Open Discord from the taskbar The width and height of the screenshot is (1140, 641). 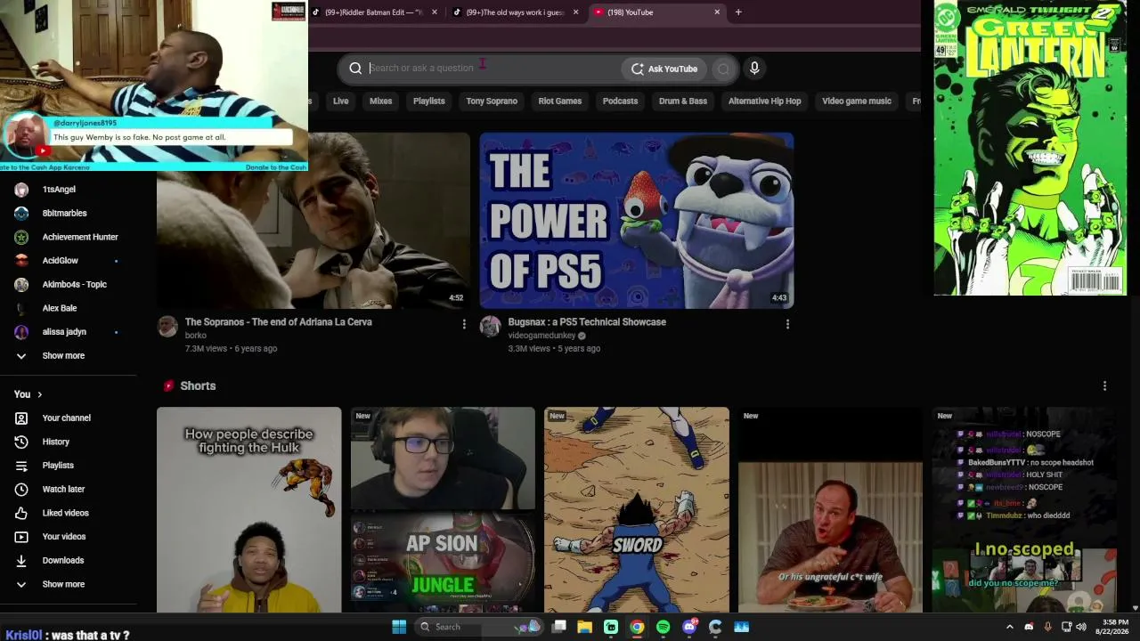[x=689, y=627]
